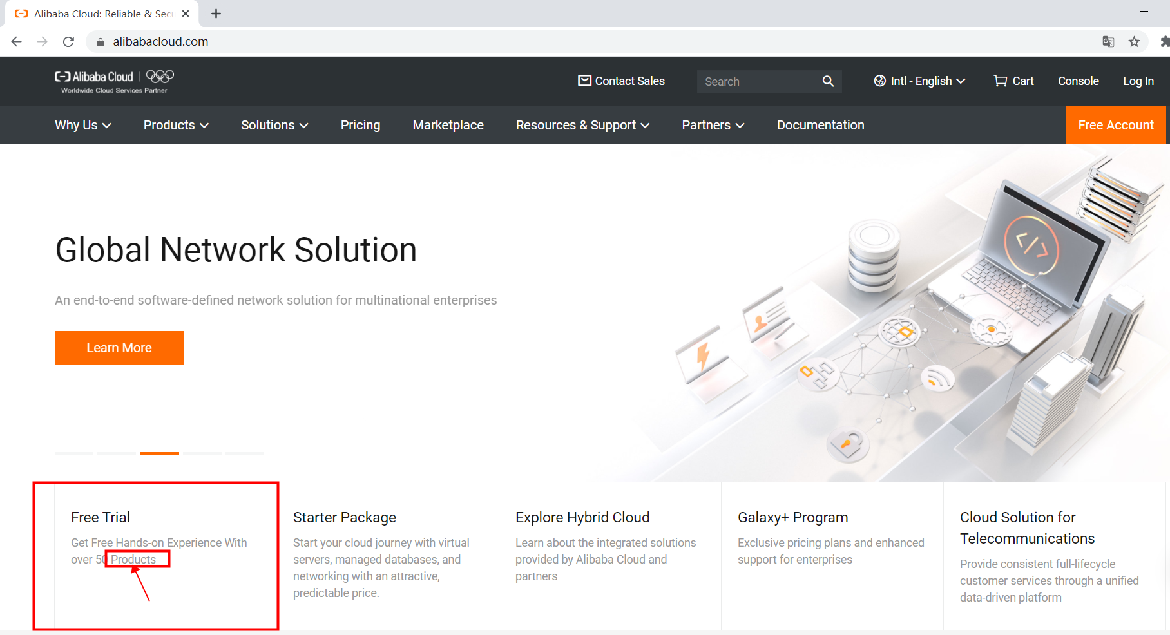Click 'Get Free Hands-on Experience With' text
The width and height of the screenshot is (1170, 635).
point(159,543)
